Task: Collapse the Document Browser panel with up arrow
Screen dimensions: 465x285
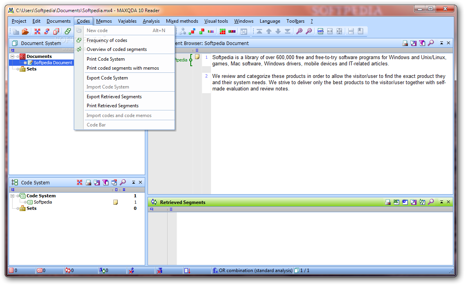Action: pyautogui.click(x=441, y=43)
